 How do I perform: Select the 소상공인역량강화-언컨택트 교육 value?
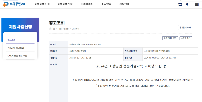click(157, 51)
